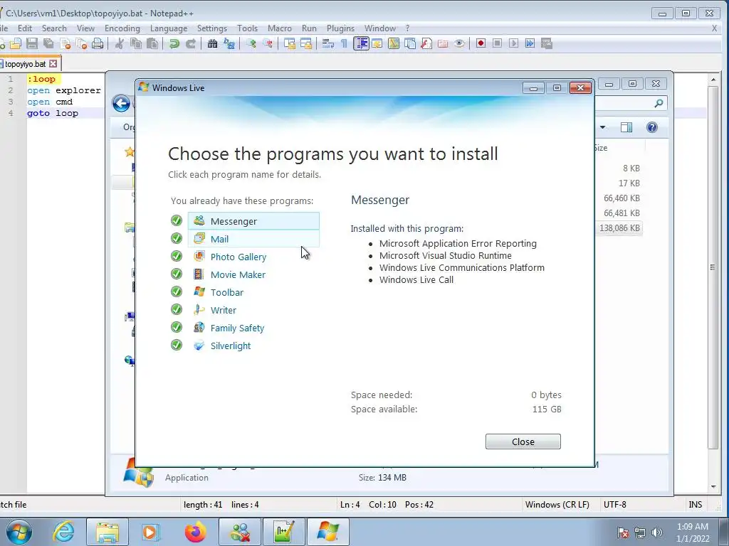Open Explorer help question mark icon
Viewport: 729px width, 546px height.
click(652, 127)
